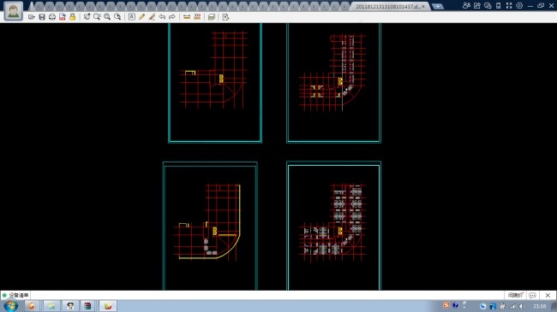Undo the last action

coord(162,17)
